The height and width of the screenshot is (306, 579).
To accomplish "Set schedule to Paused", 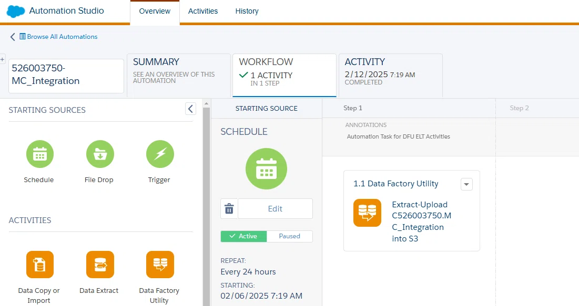I will [289, 236].
